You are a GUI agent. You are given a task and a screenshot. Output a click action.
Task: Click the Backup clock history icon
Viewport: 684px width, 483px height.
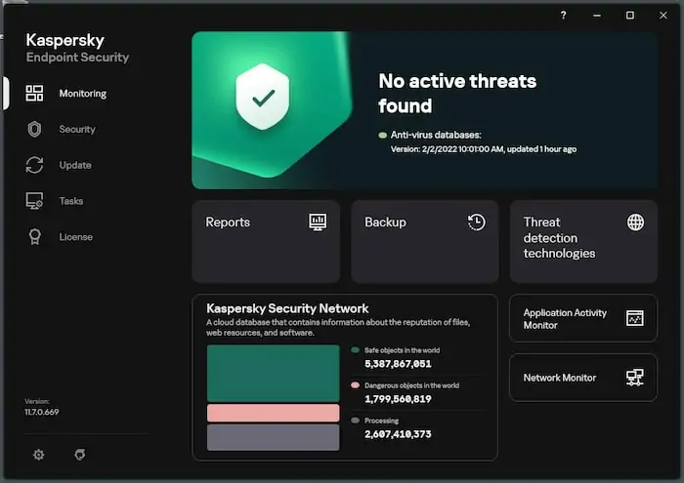[x=477, y=222]
